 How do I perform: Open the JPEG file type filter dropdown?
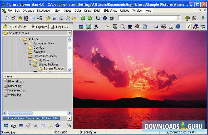click(70, 118)
